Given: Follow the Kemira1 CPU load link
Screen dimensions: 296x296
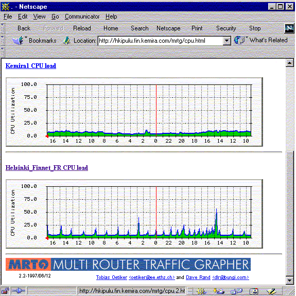Looking at the screenshot, I should coord(31,66).
